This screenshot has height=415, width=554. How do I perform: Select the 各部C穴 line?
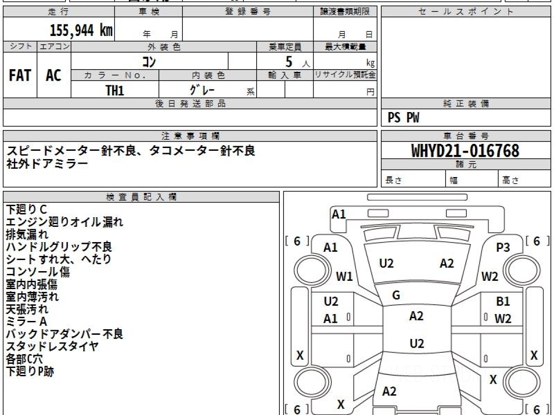coord(24,359)
